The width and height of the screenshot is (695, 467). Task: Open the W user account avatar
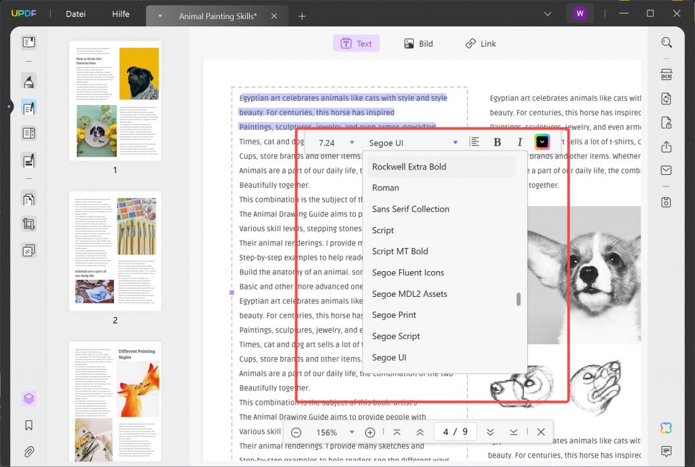[580, 14]
